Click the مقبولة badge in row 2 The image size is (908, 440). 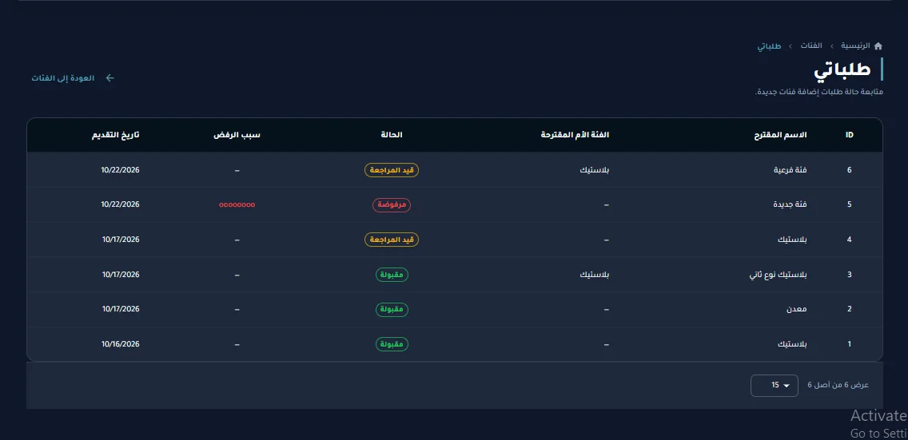[392, 309]
